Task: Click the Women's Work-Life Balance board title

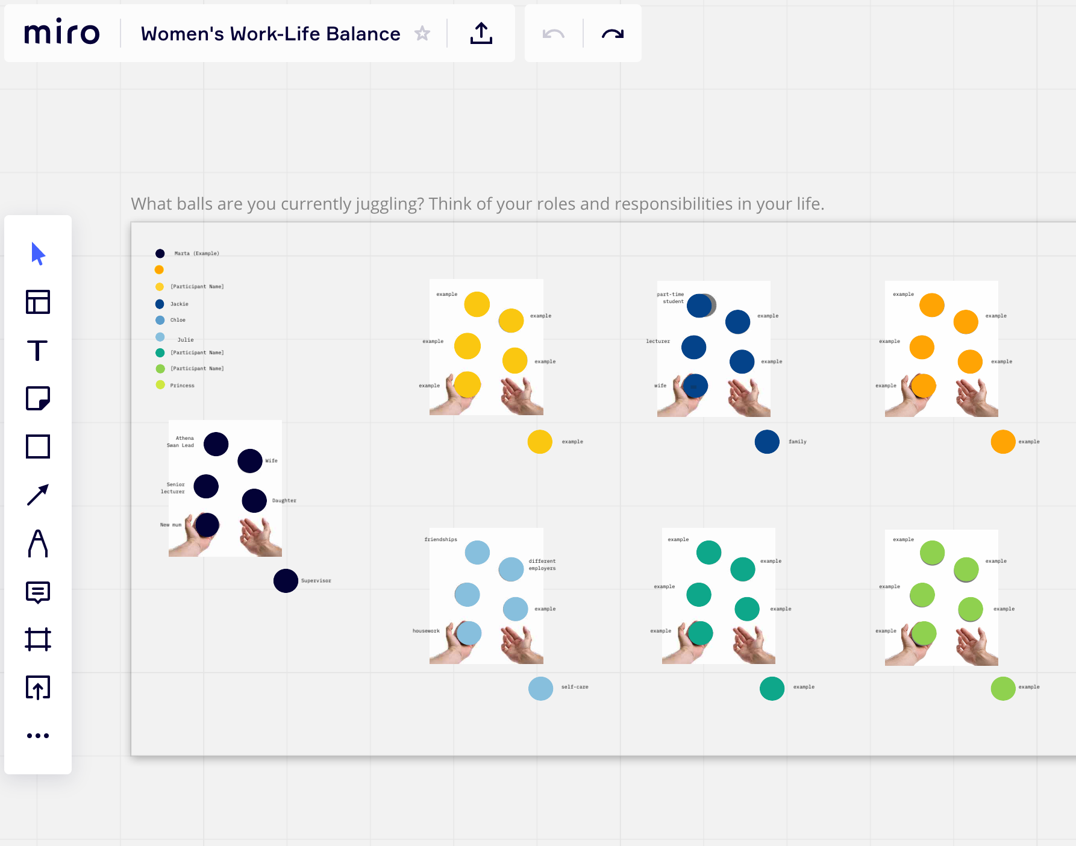Action: pyautogui.click(x=271, y=34)
